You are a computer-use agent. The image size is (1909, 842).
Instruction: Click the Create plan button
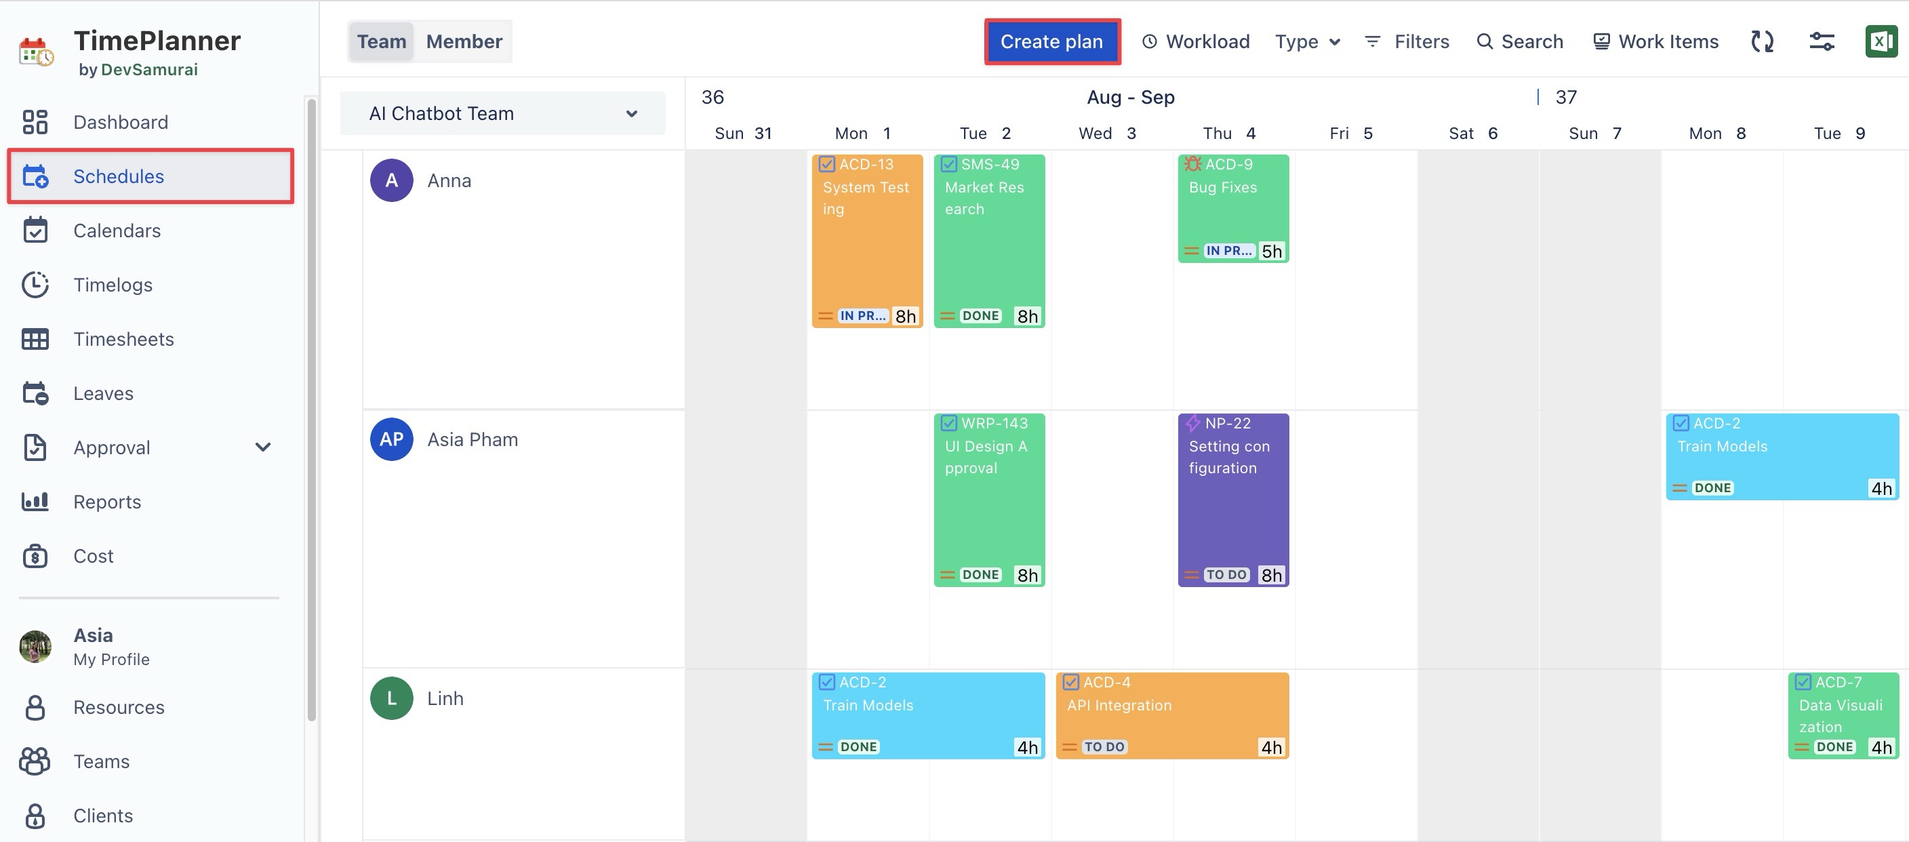pos(1051,41)
